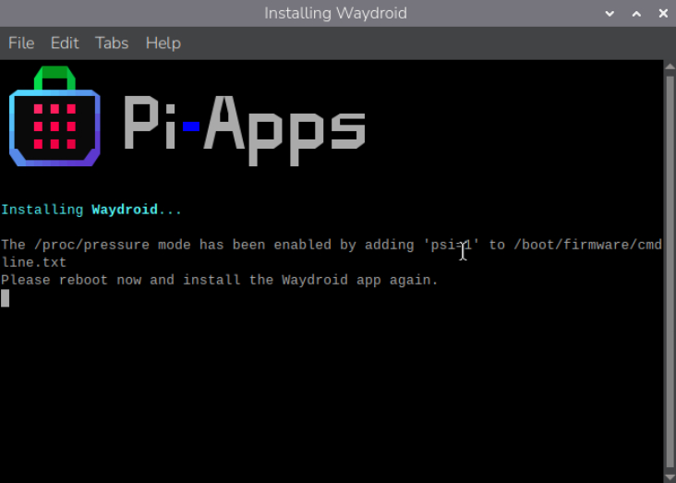This screenshot has height=483, width=676.
Task: Click the 'psi=1' text in the output
Action: (x=452, y=245)
